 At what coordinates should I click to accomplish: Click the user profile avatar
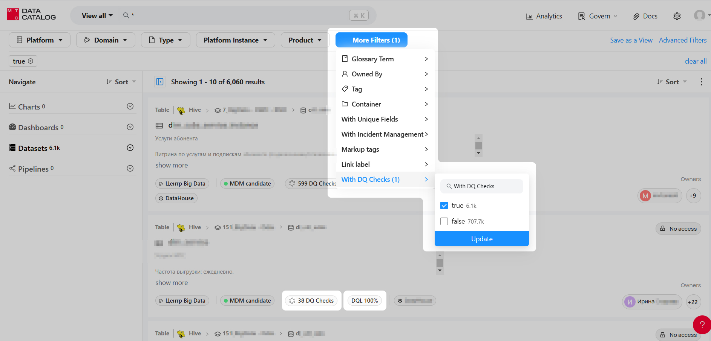click(699, 15)
